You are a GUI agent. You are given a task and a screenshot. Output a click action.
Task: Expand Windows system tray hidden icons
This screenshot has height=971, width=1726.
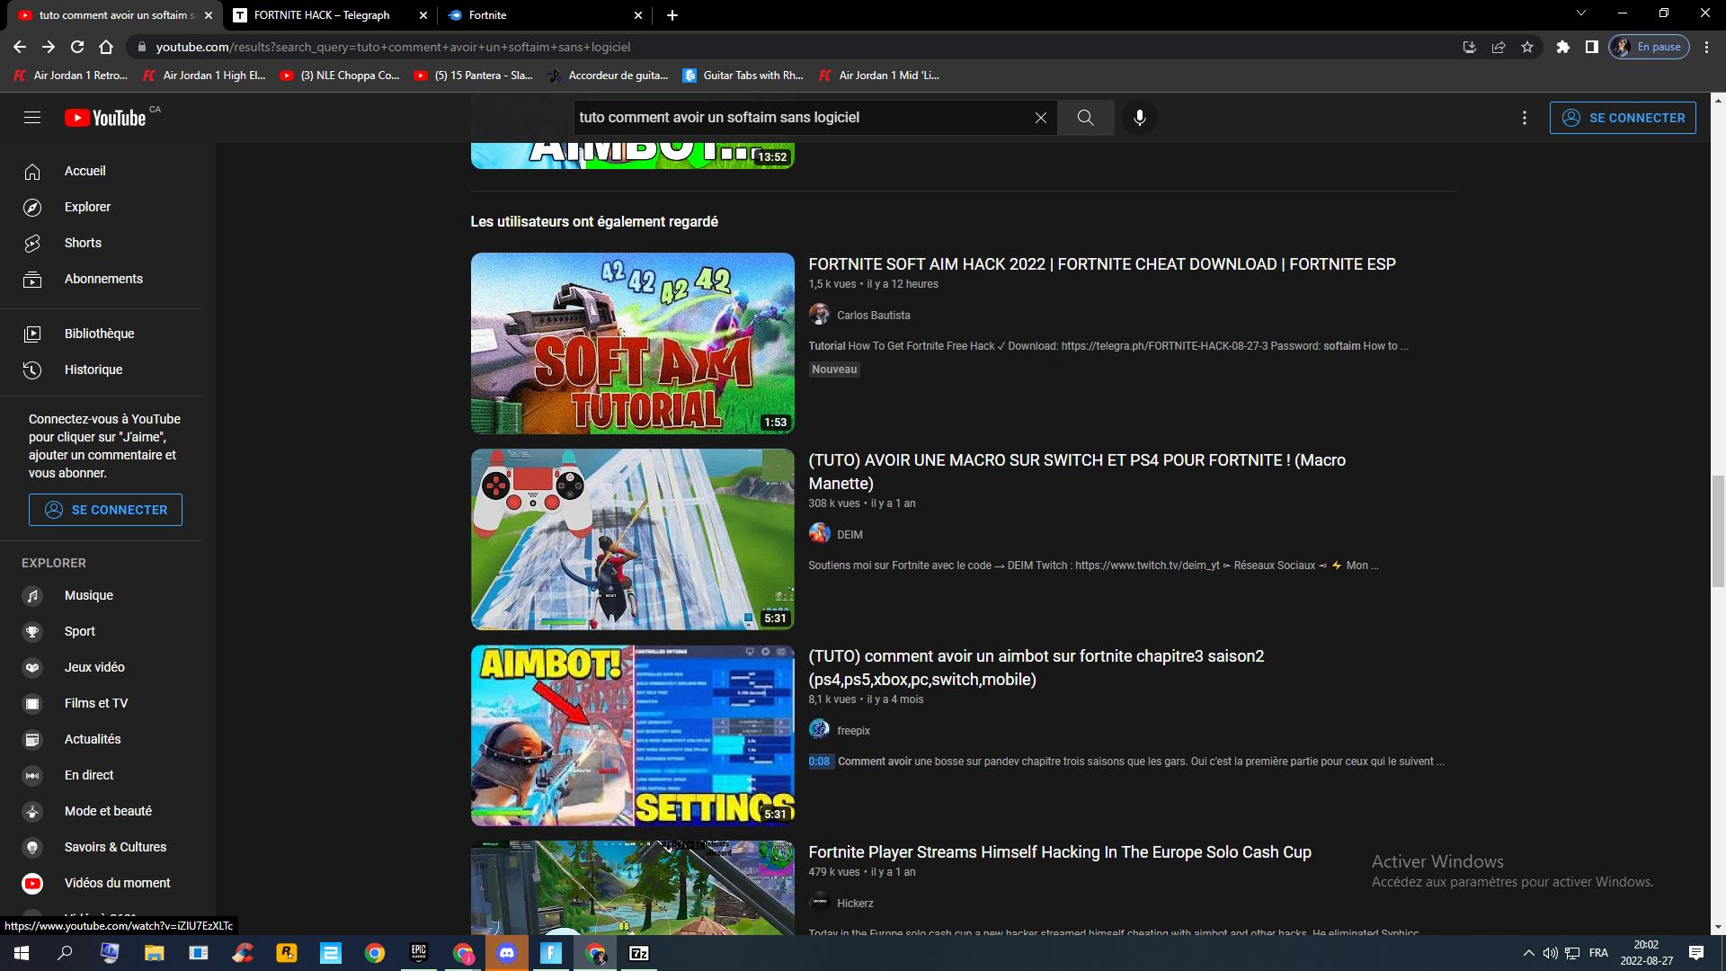1528,953
